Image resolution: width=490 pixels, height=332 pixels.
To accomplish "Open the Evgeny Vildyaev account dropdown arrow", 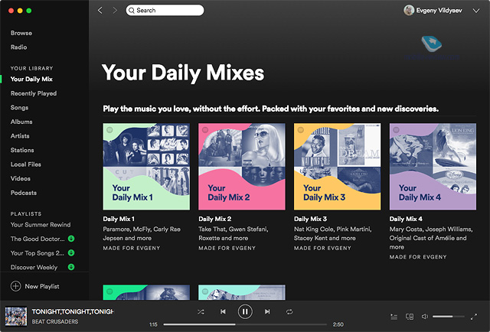I will pos(476,11).
